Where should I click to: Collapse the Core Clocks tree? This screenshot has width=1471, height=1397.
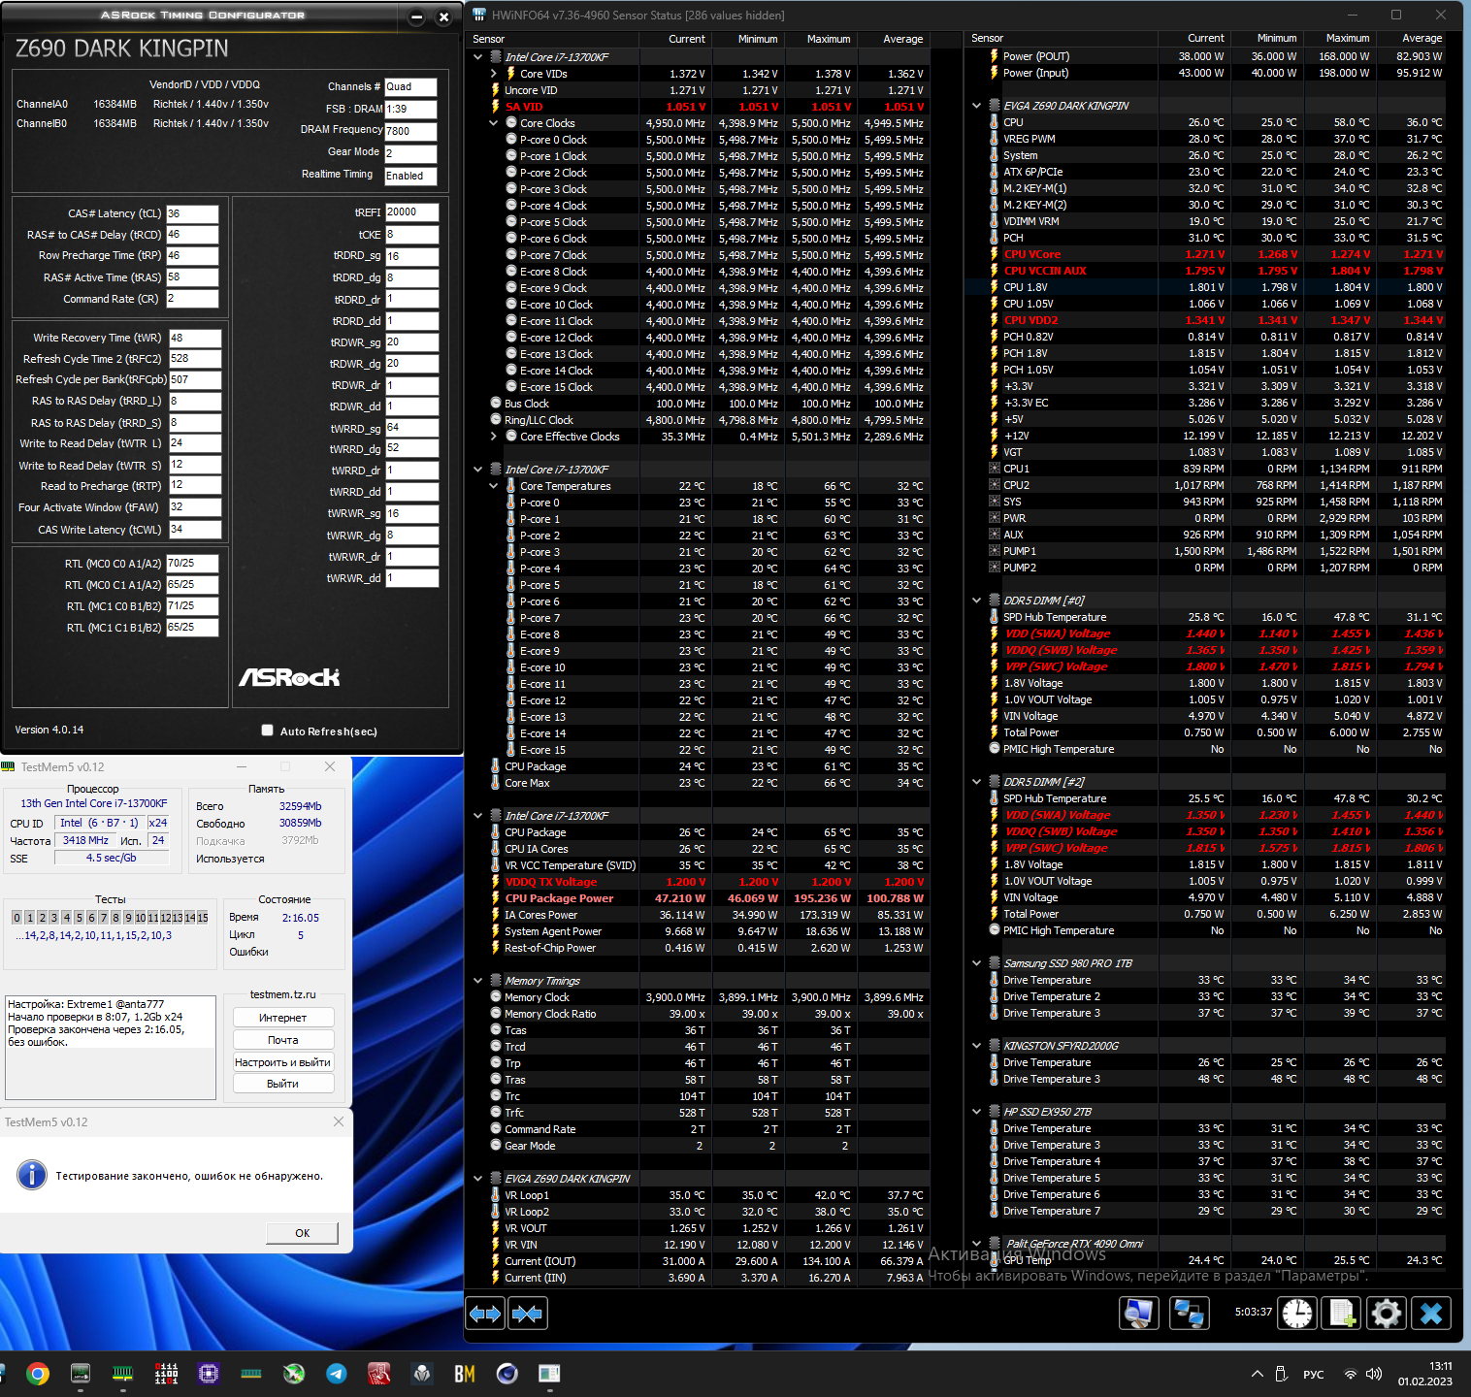[493, 123]
